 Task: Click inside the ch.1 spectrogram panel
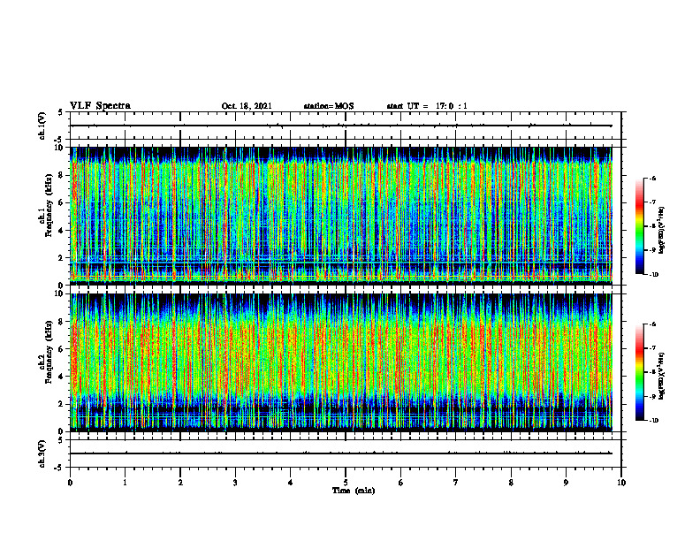point(341,216)
